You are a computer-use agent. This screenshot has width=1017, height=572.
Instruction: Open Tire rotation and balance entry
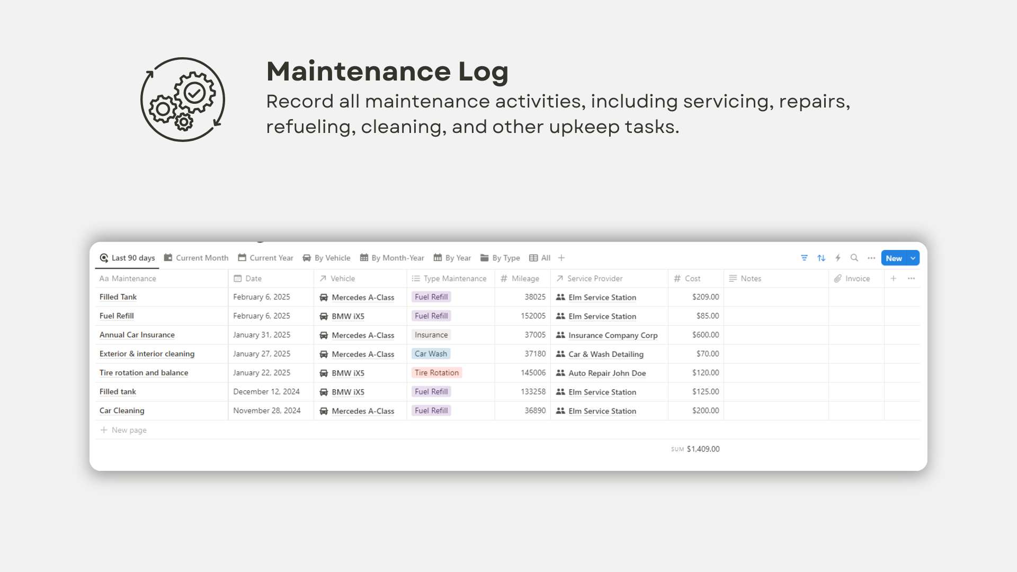click(144, 373)
